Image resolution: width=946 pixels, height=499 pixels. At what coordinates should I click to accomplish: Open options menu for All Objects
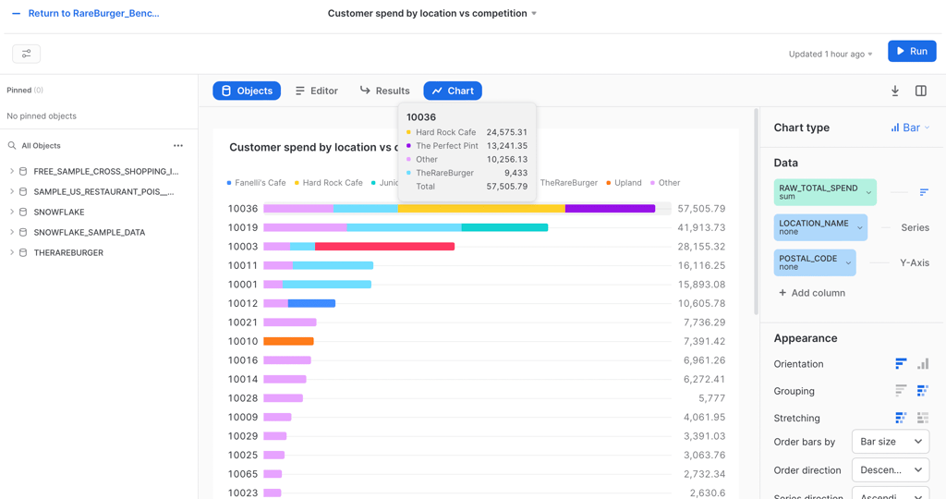[x=178, y=146]
